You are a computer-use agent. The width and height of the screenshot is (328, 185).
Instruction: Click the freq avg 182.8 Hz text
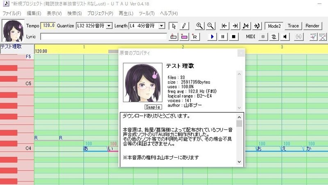(x=192, y=91)
